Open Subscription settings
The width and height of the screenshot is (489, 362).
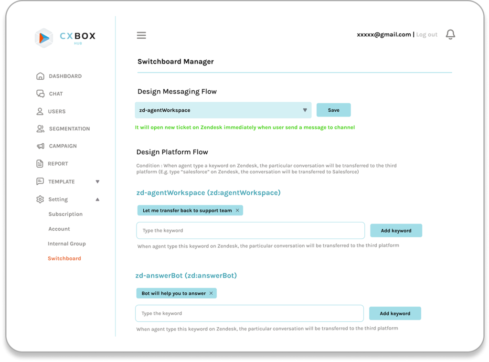point(65,214)
